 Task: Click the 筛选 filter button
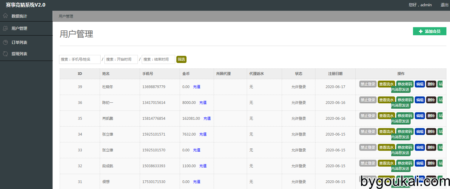pos(181,59)
